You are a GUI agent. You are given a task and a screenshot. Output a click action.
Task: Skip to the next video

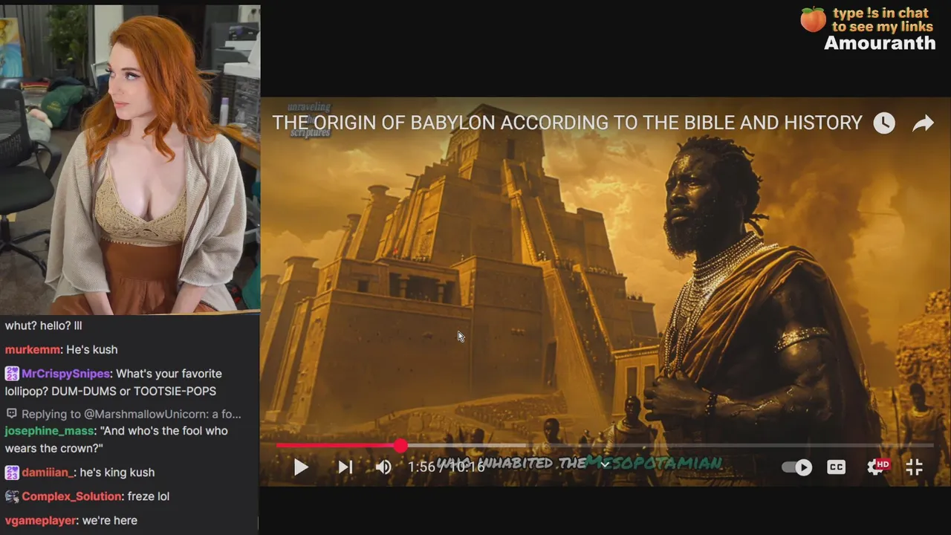click(345, 467)
